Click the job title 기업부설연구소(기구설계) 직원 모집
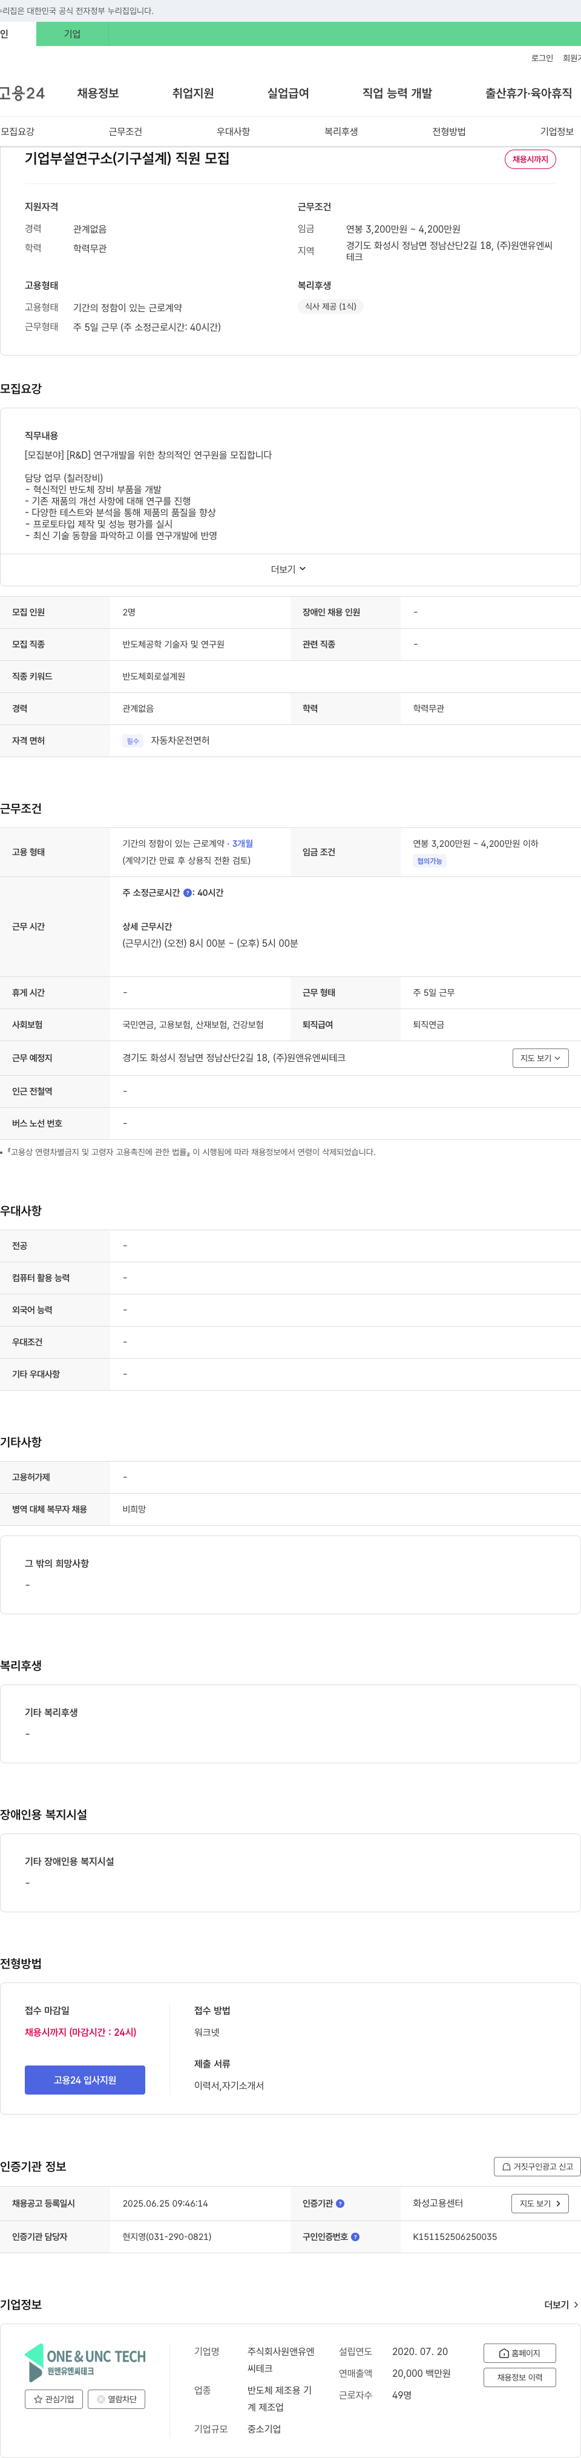 [x=127, y=159]
